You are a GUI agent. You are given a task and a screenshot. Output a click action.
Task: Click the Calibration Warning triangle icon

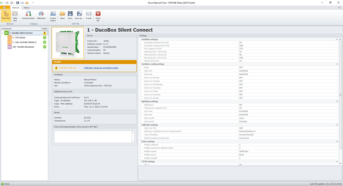(56, 68)
